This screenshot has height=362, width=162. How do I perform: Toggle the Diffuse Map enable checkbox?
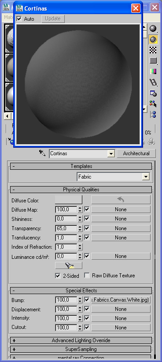87,209
